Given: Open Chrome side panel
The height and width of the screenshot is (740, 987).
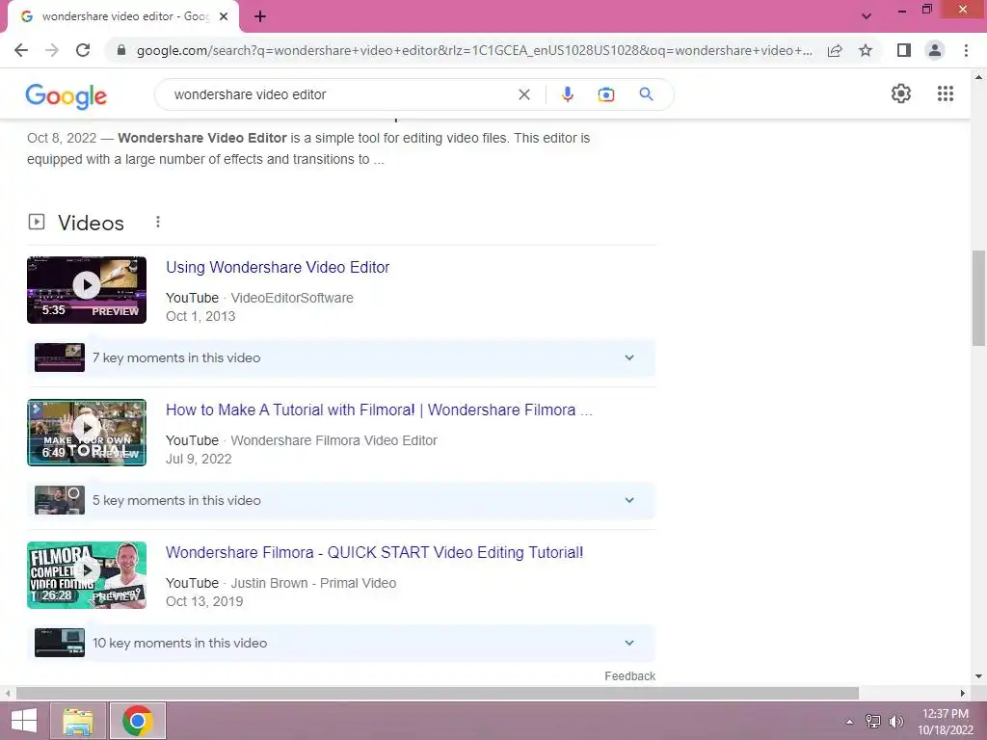Looking at the screenshot, I should click(904, 50).
